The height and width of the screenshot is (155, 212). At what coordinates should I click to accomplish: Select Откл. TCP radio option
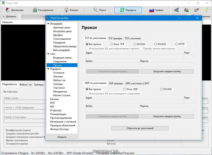pos(112,44)
